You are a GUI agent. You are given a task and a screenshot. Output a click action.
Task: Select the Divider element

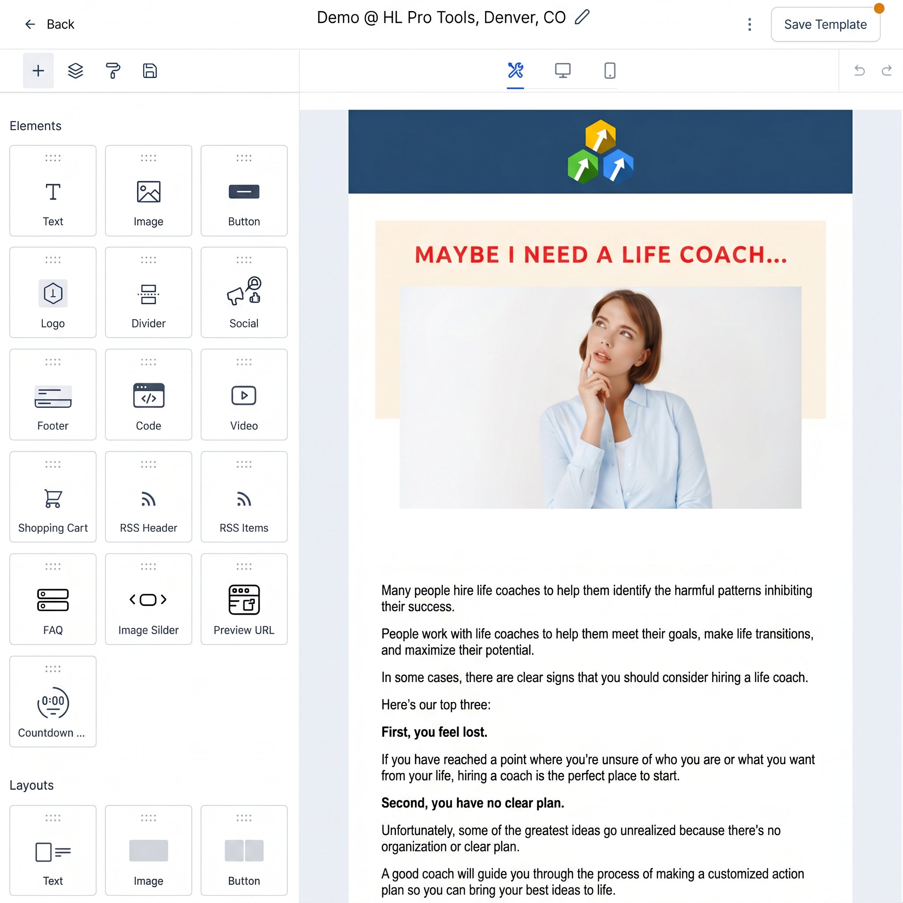pyautogui.click(x=149, y=293)
